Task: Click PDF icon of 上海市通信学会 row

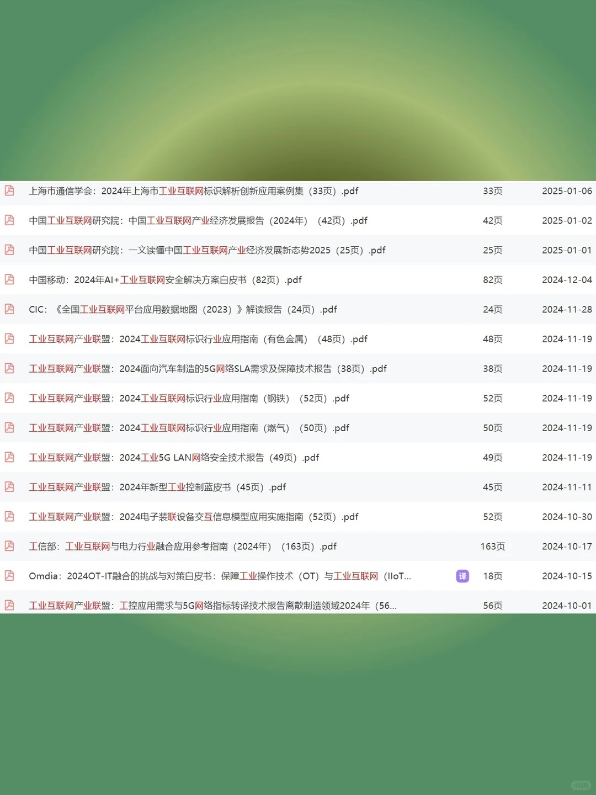Action: coord(9,190)
